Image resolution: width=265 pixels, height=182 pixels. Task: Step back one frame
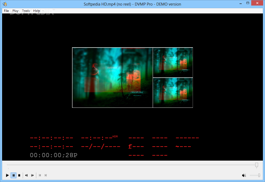coord(26,175)
